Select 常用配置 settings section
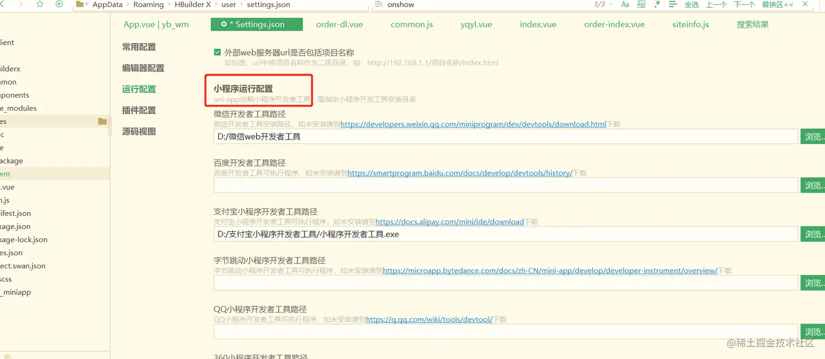 click(139, 47)
